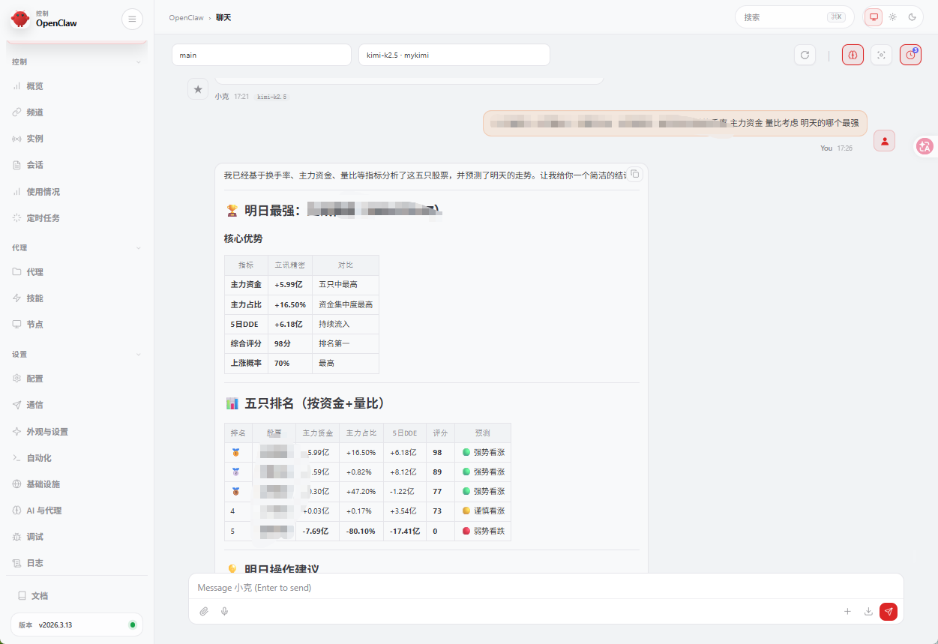Image resolution: width=938 pixels, height=644 pixels.
Task: Select the focus/crosshair icon in the toolbar
Action: pos(881,54)
